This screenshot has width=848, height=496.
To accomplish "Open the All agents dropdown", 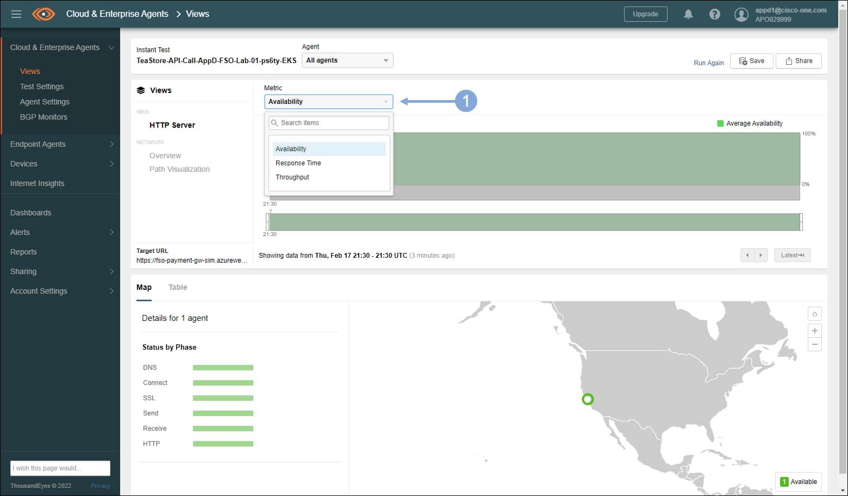I will (x=347, y=60).
